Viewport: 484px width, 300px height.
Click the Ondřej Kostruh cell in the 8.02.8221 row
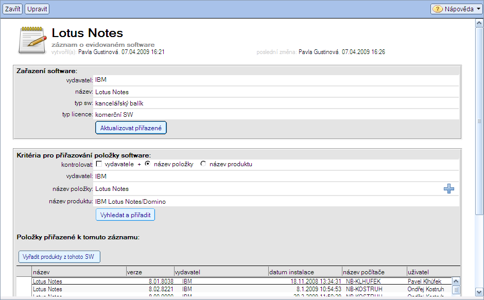pyautogui.click(x=426, y=289)
